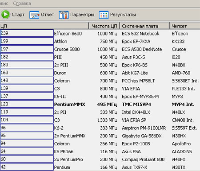Viewport: 200px width, 171px height.
Task: Click the Отчёт toolbar label
Action: pyautogui.click(x=48, y=15)
